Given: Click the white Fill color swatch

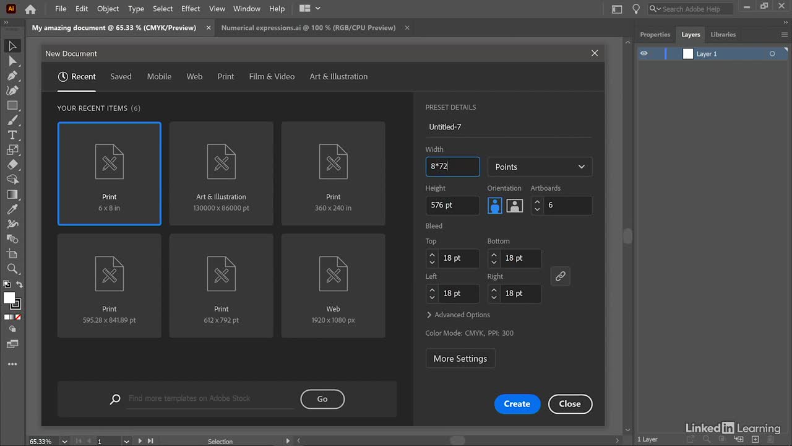Looking at the screenshot, I should [x=9, y=298].
